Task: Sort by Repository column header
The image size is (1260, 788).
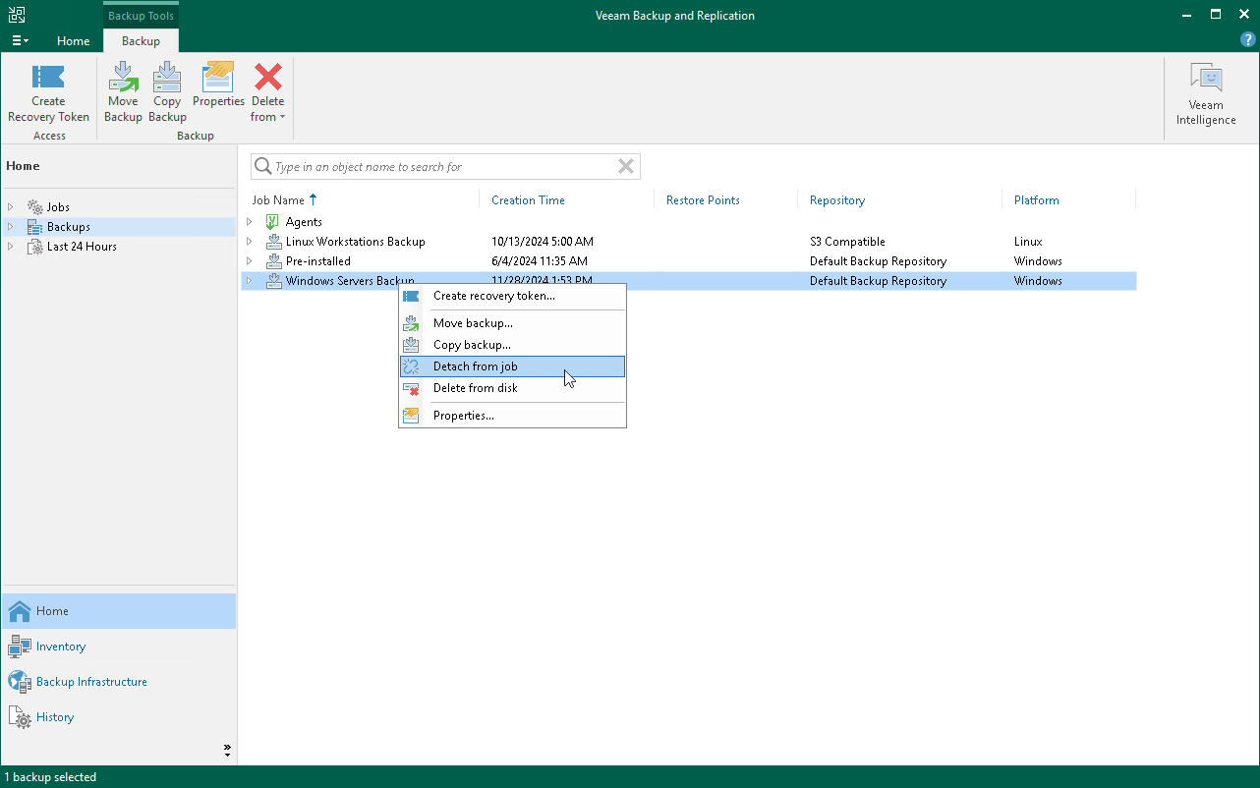Action: [x=837, y=200]
